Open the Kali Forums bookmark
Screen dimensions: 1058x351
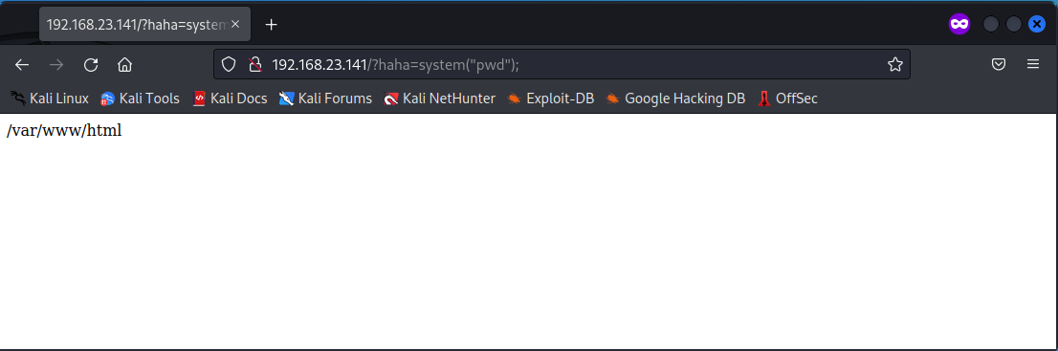[x=325, y=99]
